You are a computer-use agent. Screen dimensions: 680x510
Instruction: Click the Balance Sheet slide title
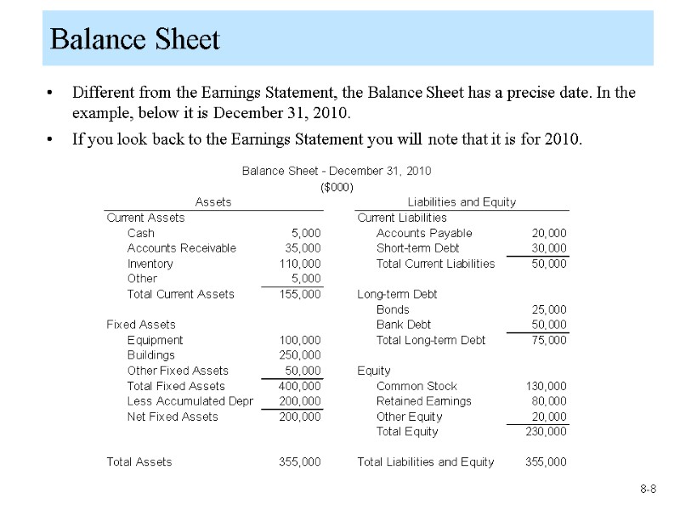(x=134, y=39)
